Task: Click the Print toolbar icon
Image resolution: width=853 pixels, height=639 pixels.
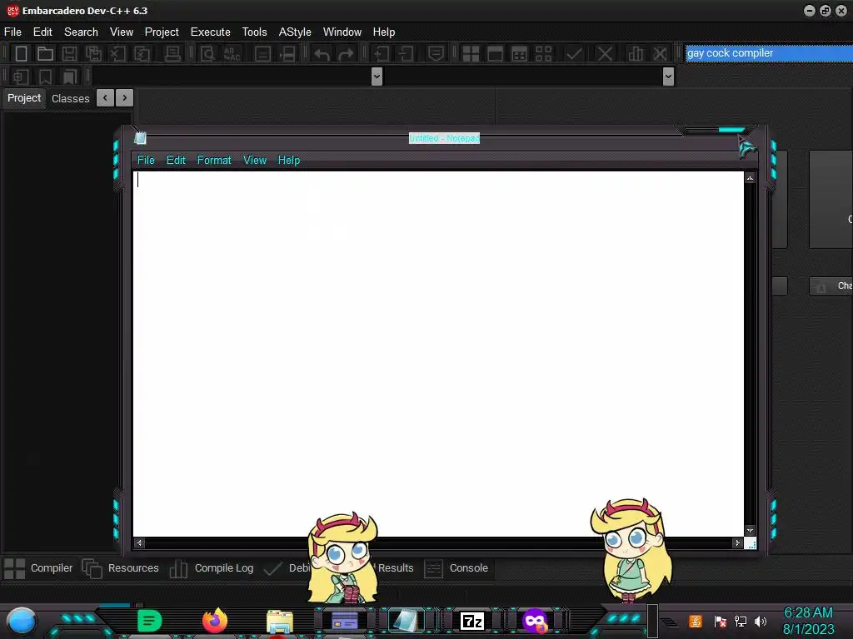Action: coord(172,53)
